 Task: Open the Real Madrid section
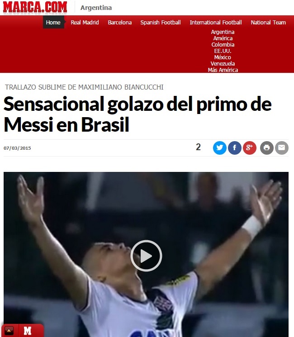[x=85, y=22]
